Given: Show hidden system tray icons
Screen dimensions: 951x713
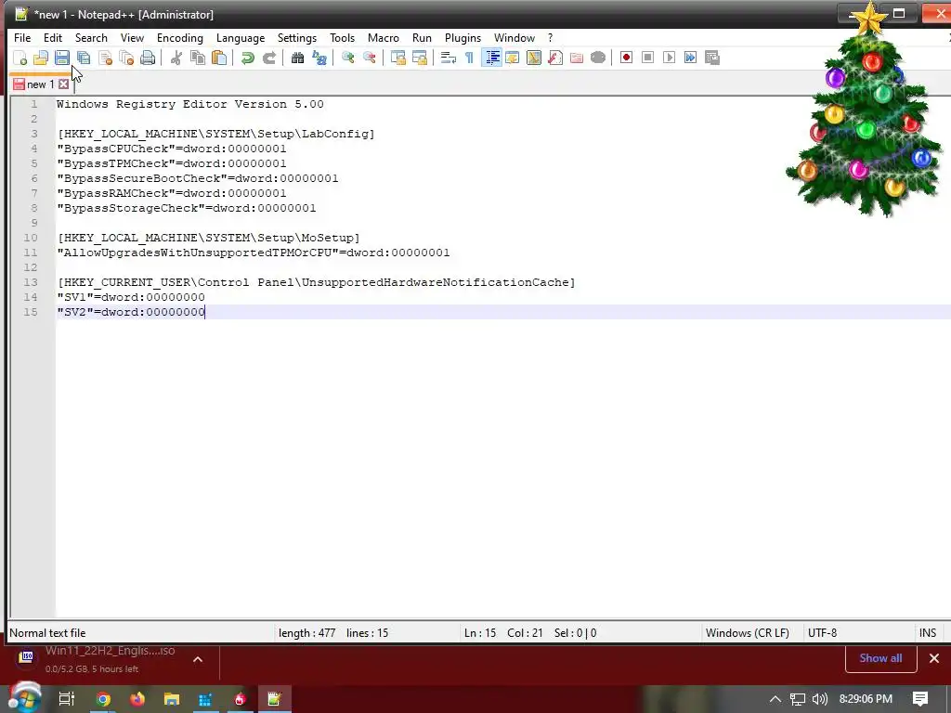Looking at the screenshot, I should [775, 699].
